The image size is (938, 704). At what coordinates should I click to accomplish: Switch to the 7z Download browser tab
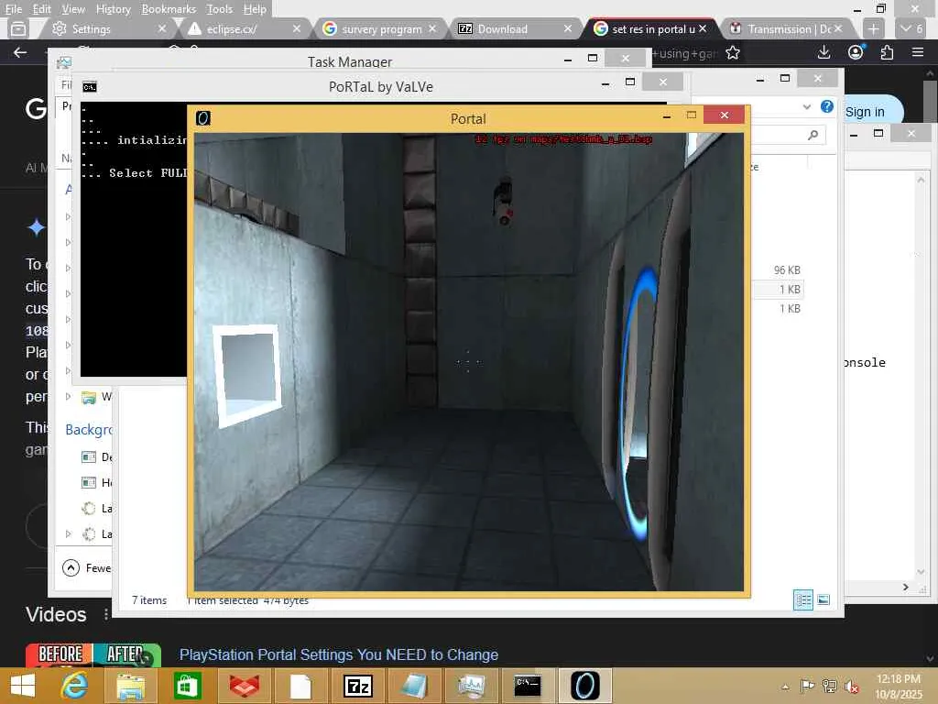coord(508,28)
